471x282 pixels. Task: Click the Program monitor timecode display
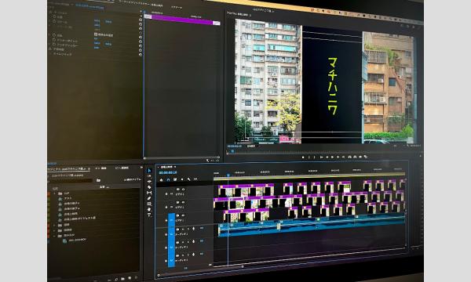[235, 146]
